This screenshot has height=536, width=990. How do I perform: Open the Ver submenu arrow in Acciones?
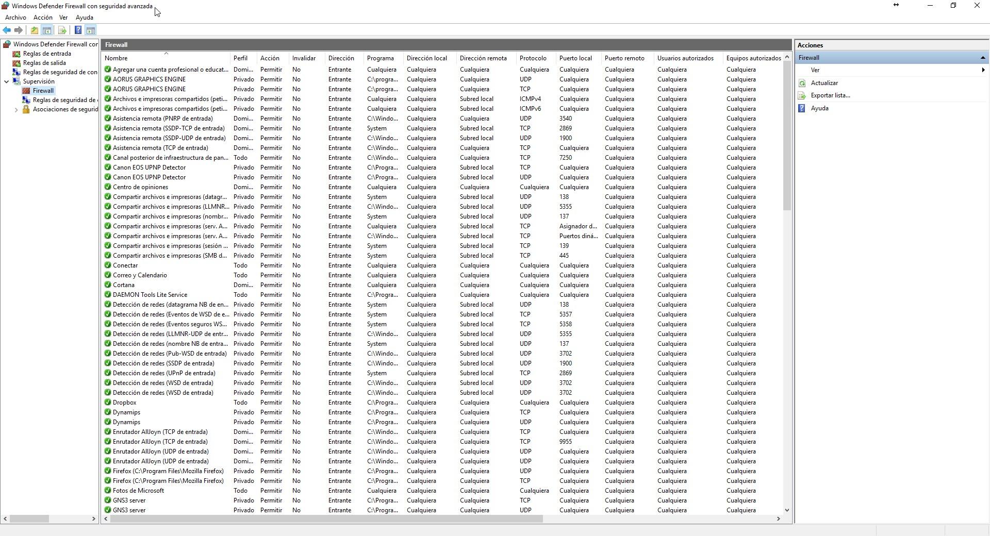click(x=983, y=70)
